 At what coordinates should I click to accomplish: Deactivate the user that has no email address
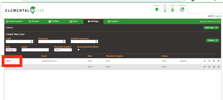point(214,67)
